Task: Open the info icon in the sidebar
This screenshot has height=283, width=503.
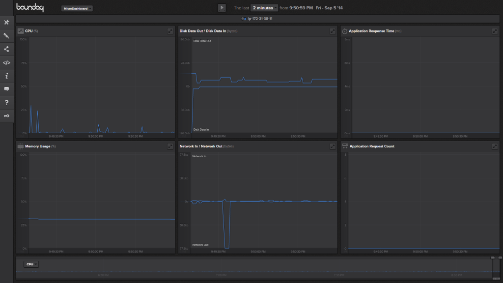Action: tap(6, 76)
